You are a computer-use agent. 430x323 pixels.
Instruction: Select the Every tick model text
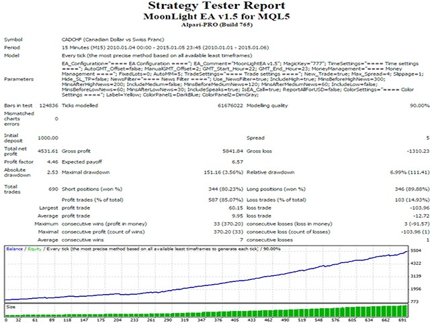[x=157, y=55]
